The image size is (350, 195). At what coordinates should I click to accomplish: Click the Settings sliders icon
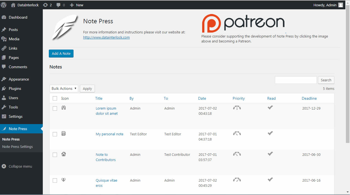pos(4,116)
